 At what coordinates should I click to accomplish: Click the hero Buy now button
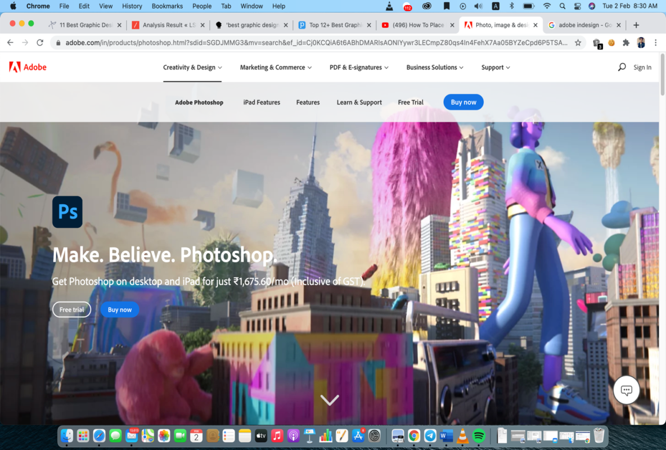[120, 309]
